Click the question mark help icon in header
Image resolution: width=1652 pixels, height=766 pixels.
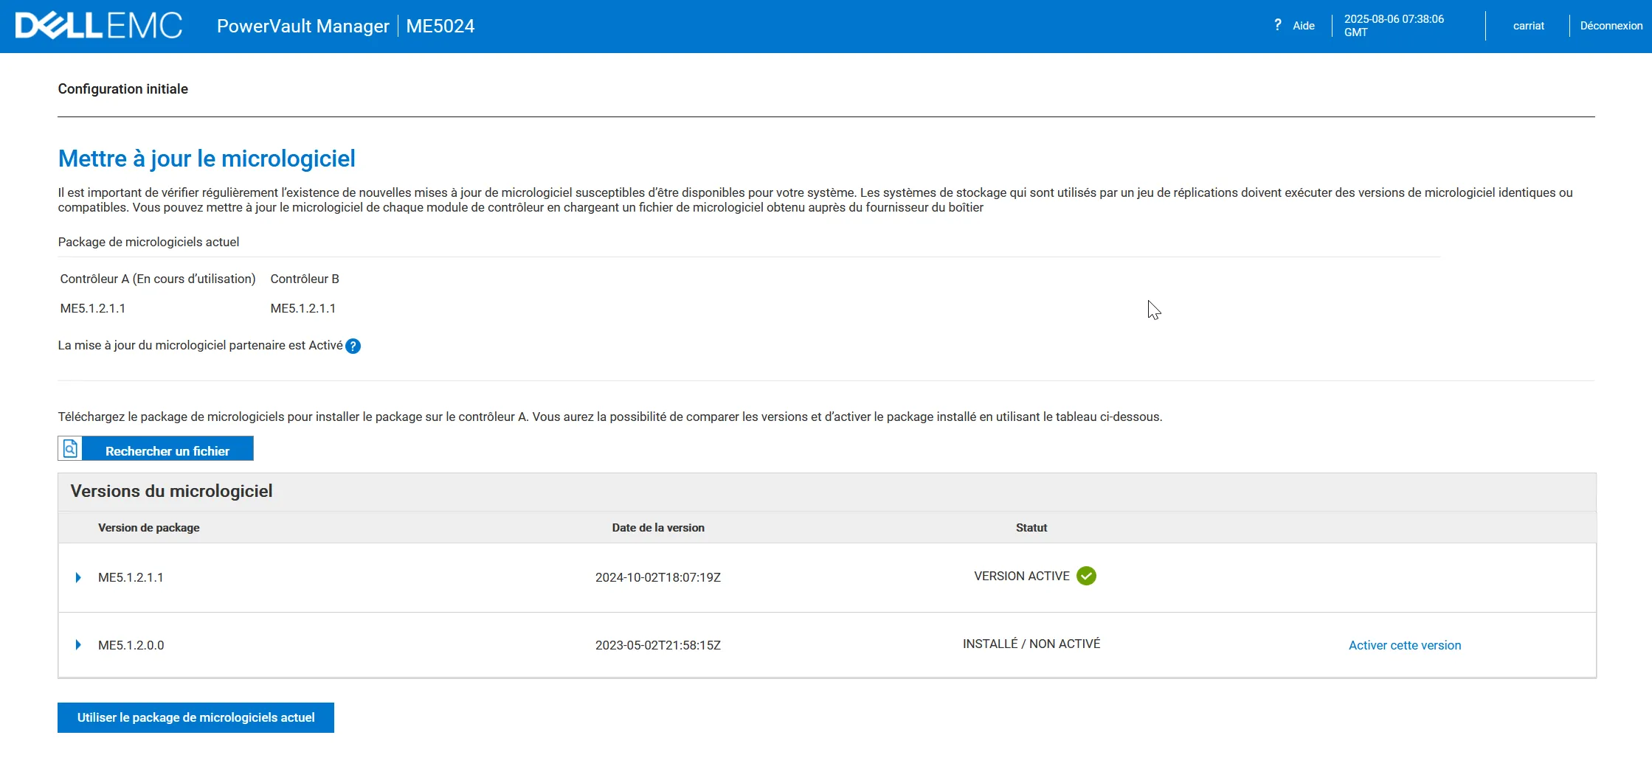pos(1277,25)
